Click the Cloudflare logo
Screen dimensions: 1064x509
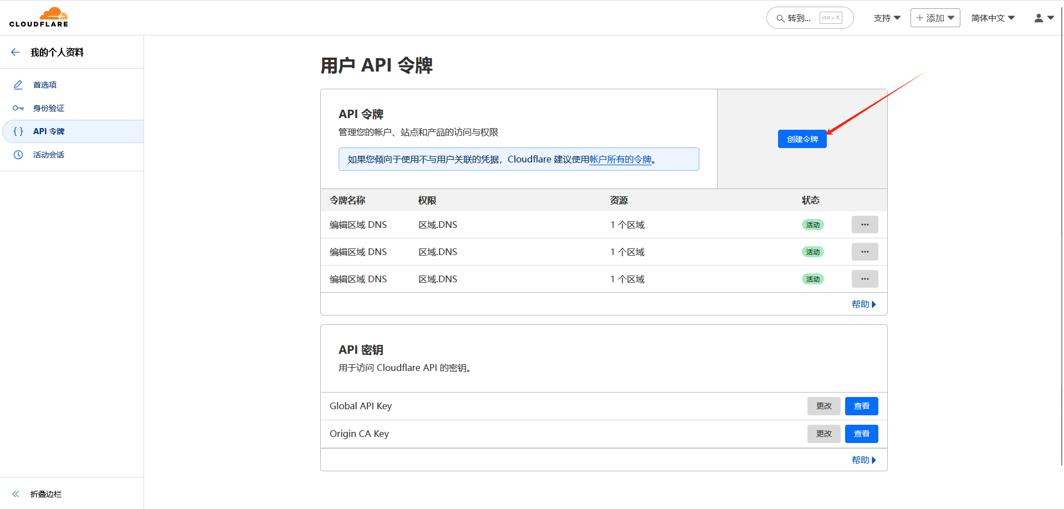[39, 17]
